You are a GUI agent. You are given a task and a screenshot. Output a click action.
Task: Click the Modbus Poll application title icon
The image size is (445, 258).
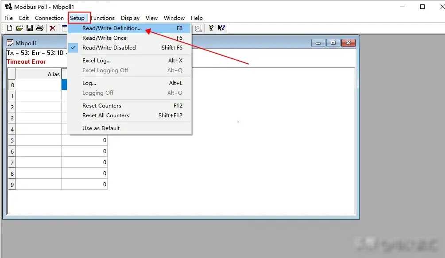[8, 6]
